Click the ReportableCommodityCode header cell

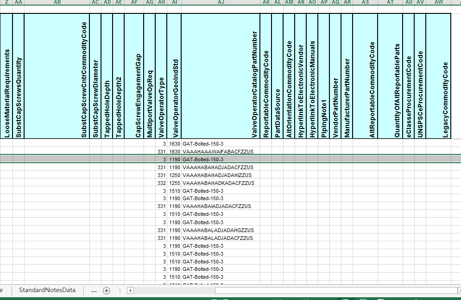coord(266,76)
